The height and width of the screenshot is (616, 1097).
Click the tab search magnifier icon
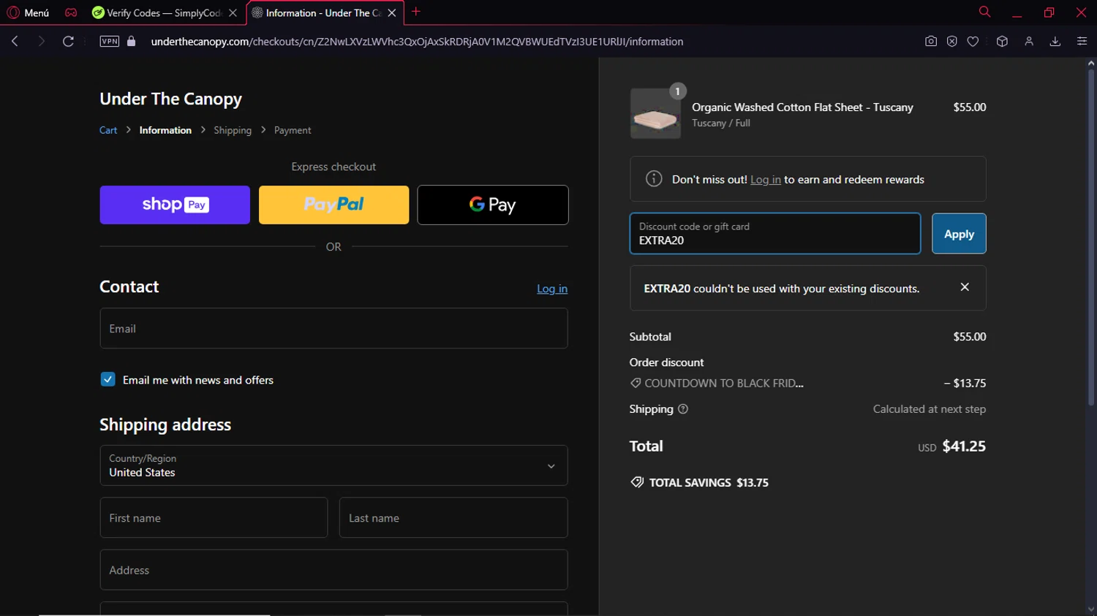(x=984, y=12)
